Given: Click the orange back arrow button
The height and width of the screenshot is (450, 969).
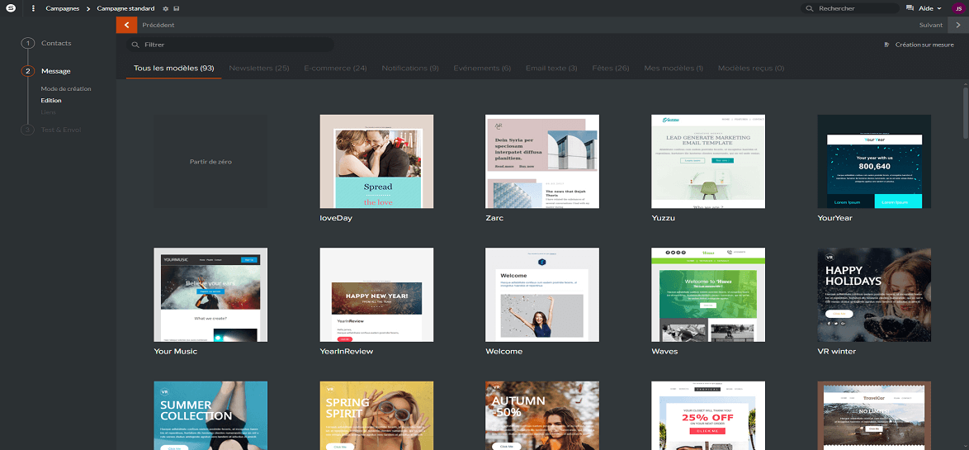Looking at the screenshot, I should (x=127, y=25).
